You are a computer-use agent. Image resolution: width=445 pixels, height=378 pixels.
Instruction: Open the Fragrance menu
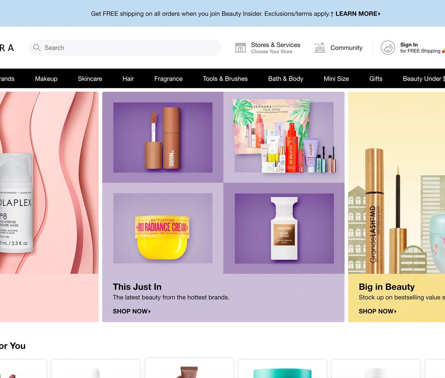pyautogui.click(x=168, y=79)
